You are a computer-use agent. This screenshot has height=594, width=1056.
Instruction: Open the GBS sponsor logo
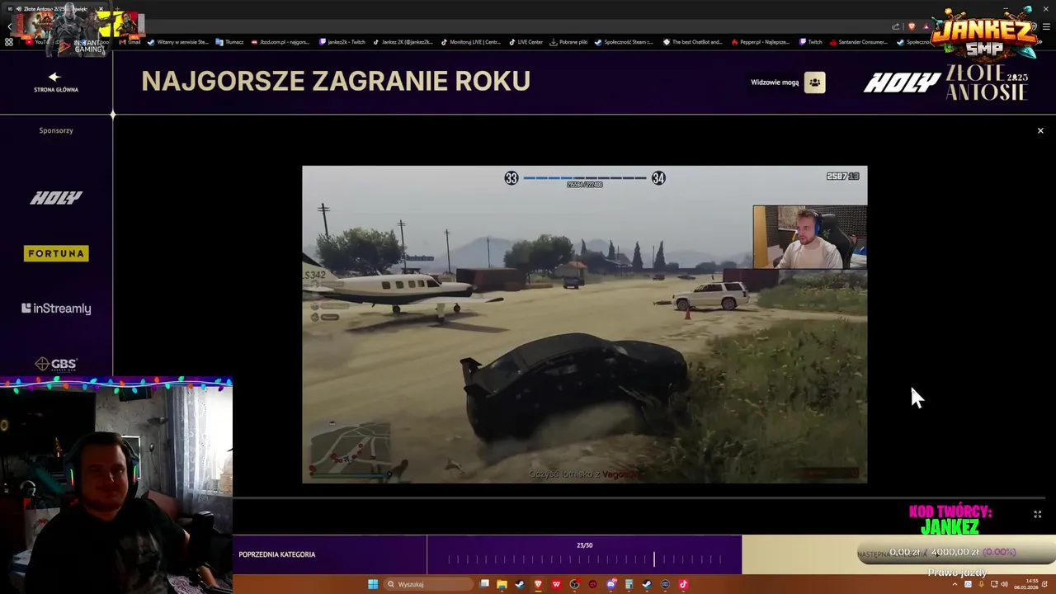[56, 364]
